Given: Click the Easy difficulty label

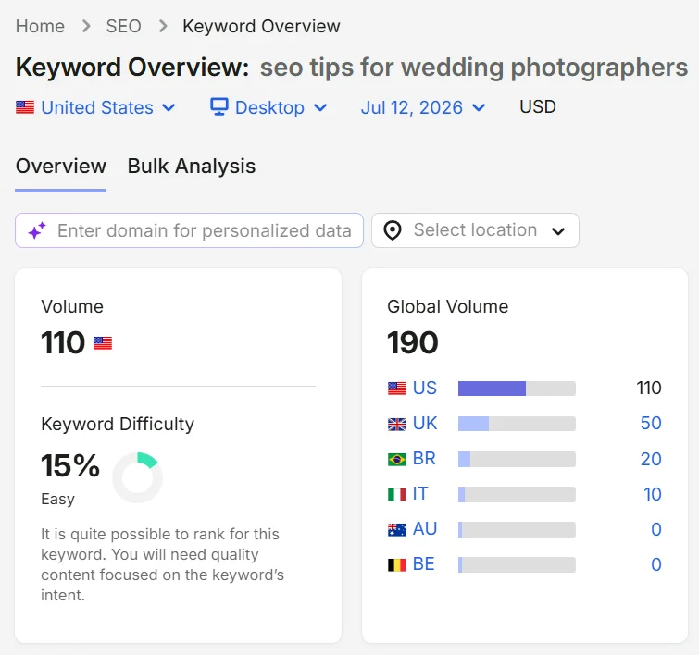Looking at the screenshot, I should pos(58,499).
